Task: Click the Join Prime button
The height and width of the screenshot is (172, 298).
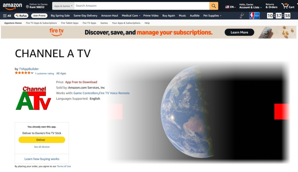Action: click(x=39, y=16)
